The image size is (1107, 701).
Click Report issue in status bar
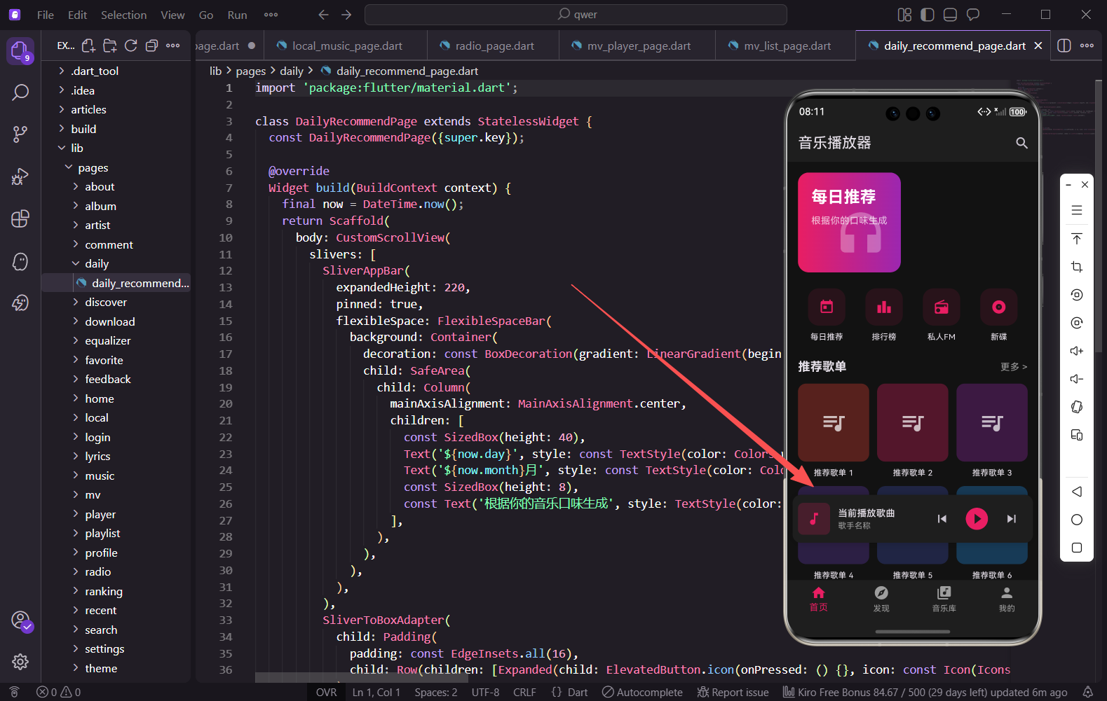pyautogui.click(x=733, y=692)
